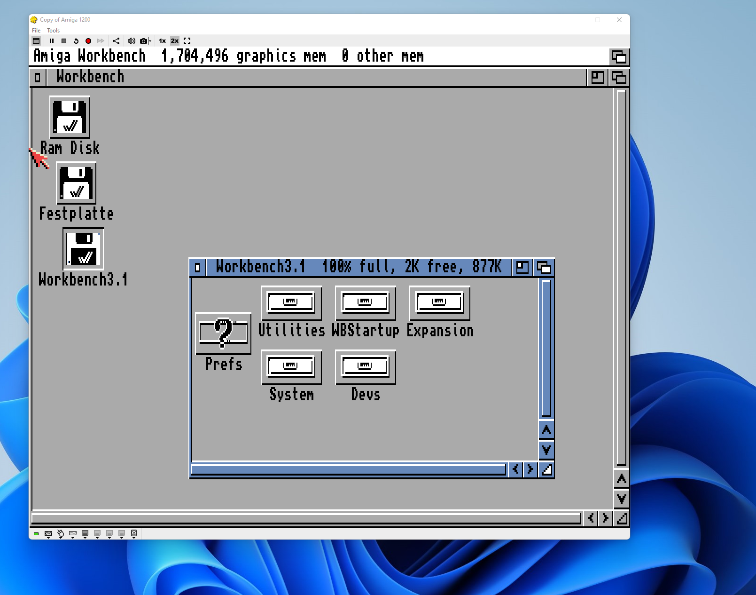Viewport: 756px width, 595px height.
Task: Click the main Workbench window close gadget
Action: click(38, 78)
